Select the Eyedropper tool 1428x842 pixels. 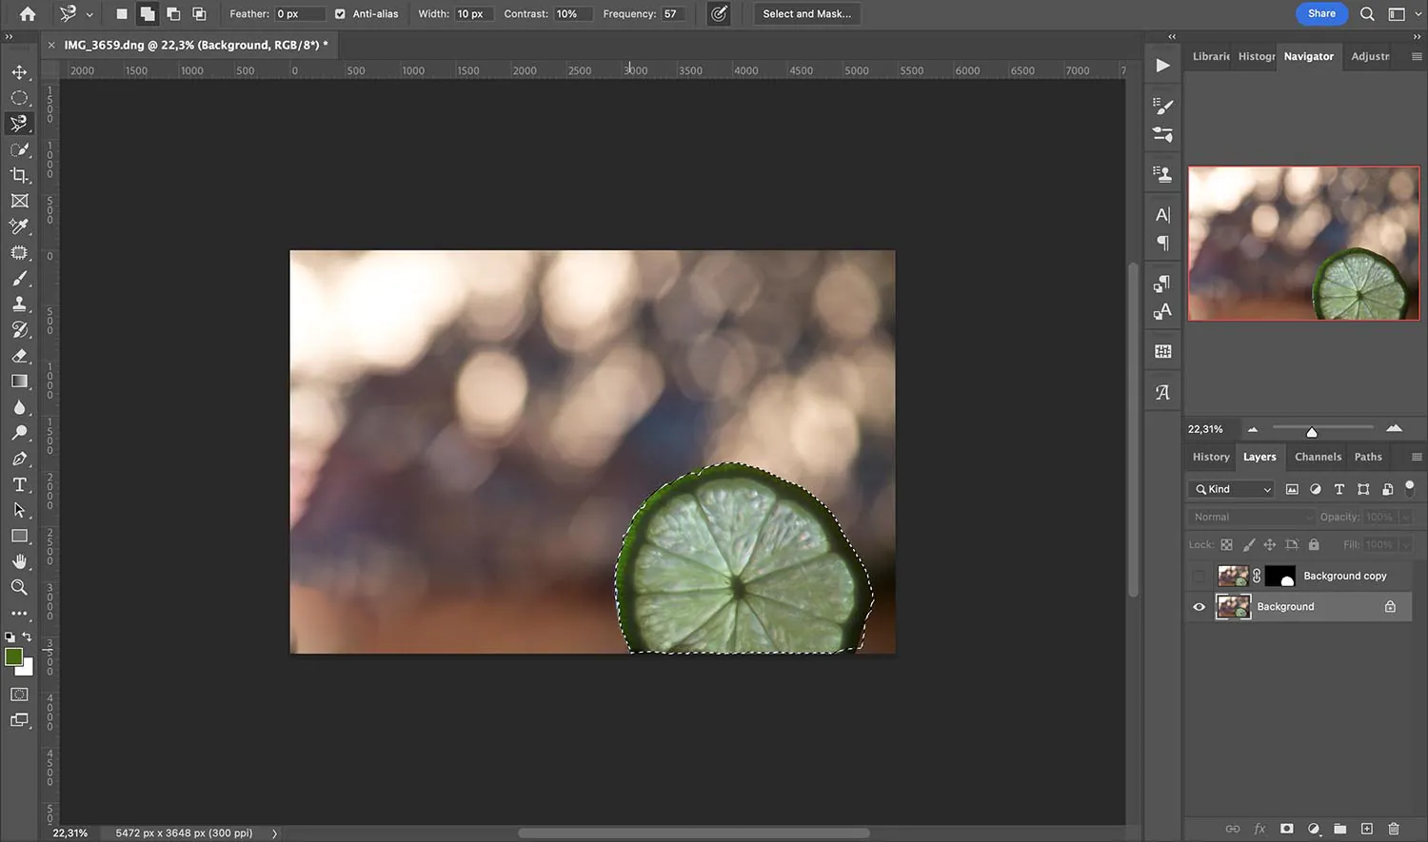coord(19,226)
